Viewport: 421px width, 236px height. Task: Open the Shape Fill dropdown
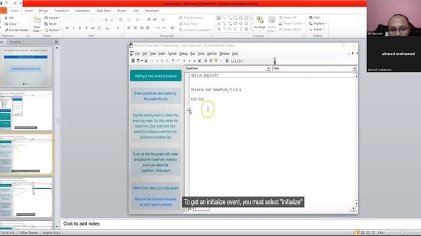pos(289,18)
